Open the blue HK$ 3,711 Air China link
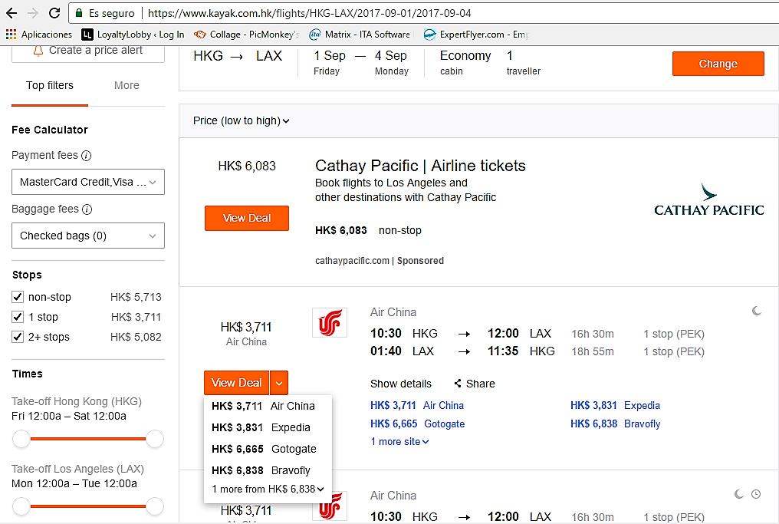 [x=417, y=405]
